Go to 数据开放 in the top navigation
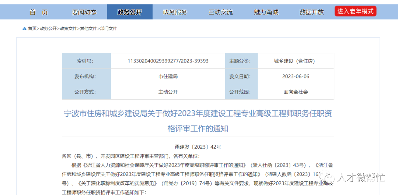 311,12
